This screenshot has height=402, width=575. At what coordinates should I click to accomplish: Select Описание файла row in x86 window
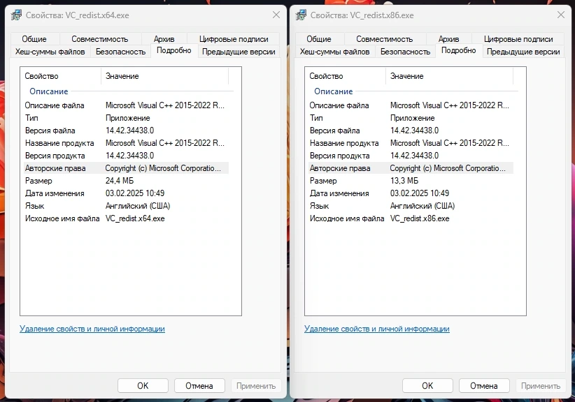(x=411, y=105)
